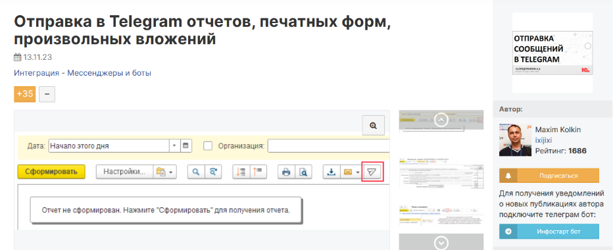Click the yellow Сформировать button

51,171
